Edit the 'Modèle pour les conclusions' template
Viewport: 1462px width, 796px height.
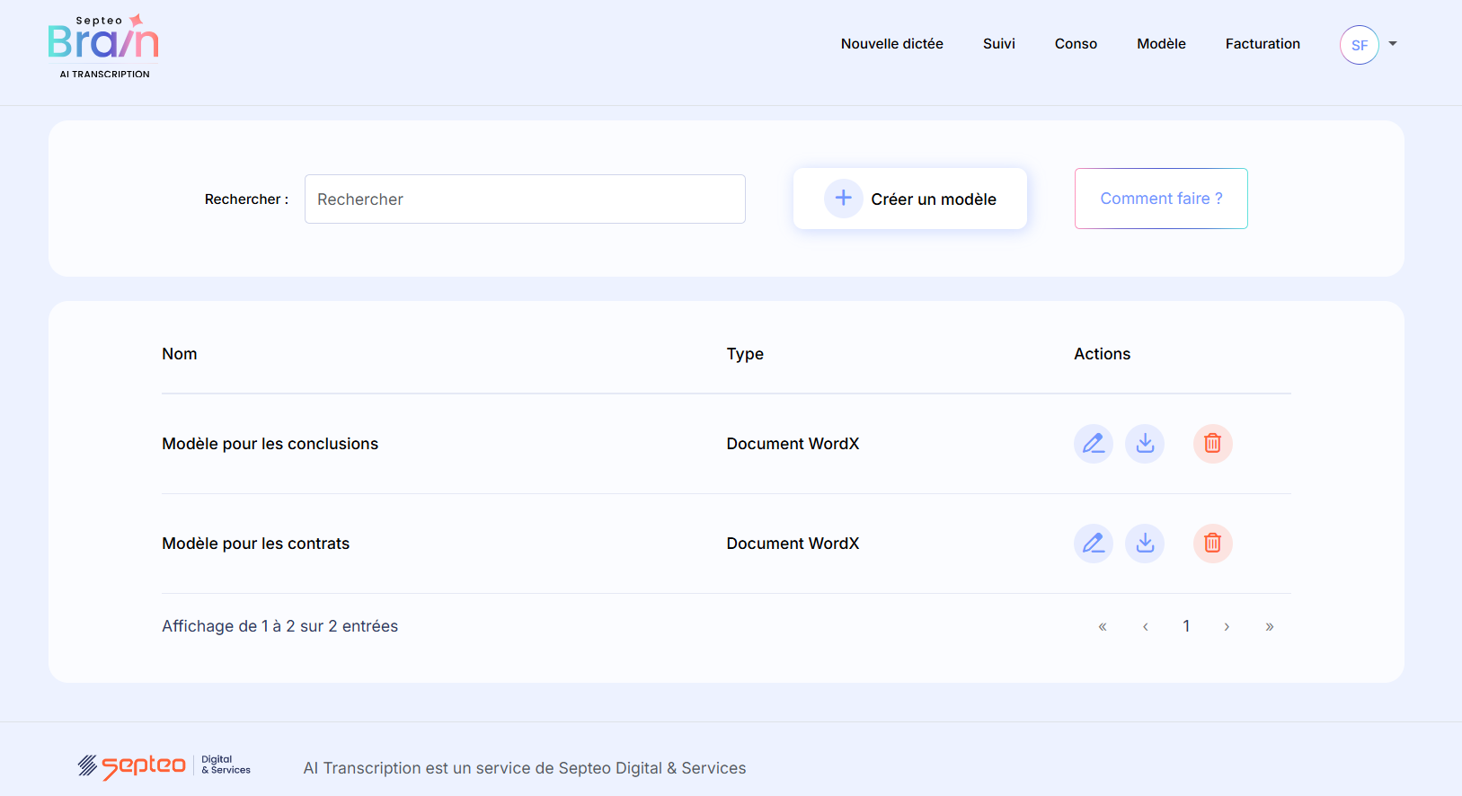click(x=1093, y=444)
